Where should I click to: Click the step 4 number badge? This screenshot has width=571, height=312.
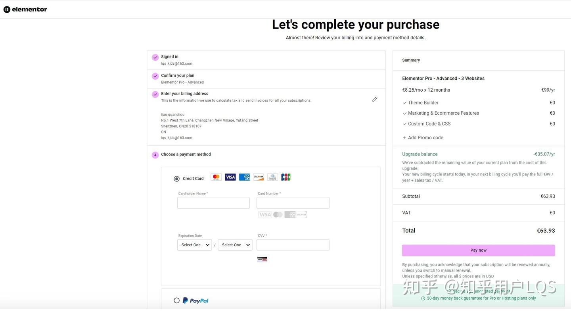[155, 155]
